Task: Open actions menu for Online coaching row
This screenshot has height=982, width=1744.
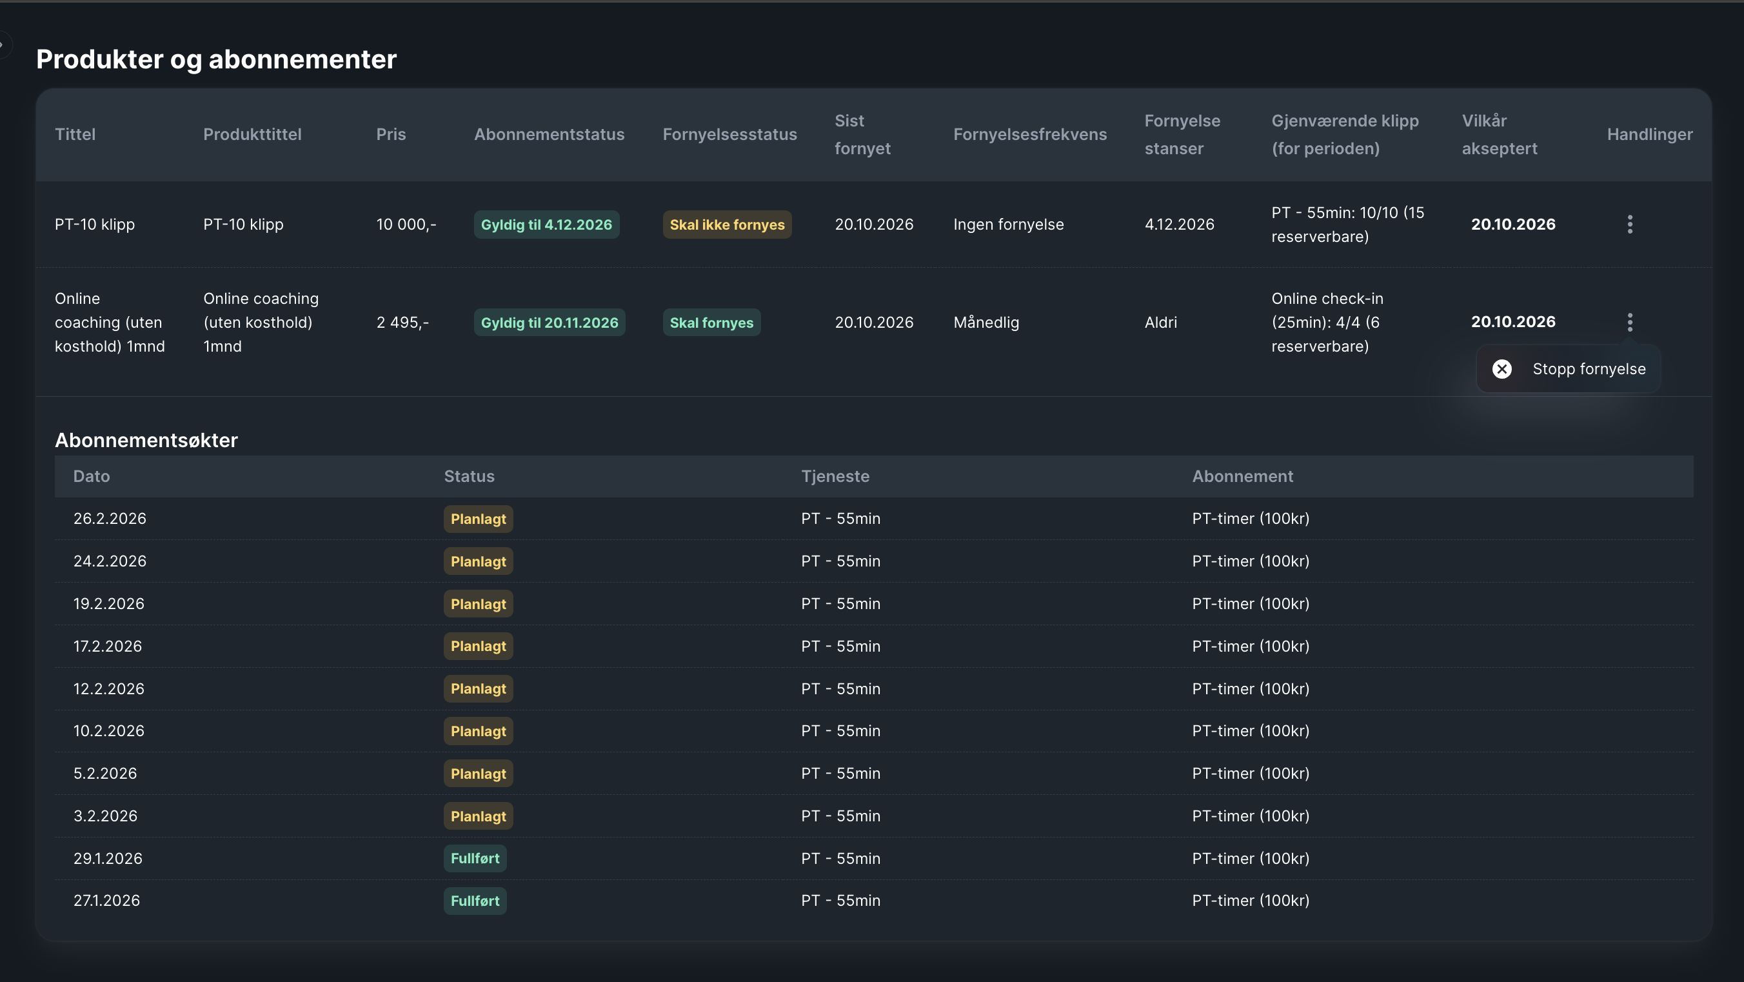Action: [x=1630, y=322]
